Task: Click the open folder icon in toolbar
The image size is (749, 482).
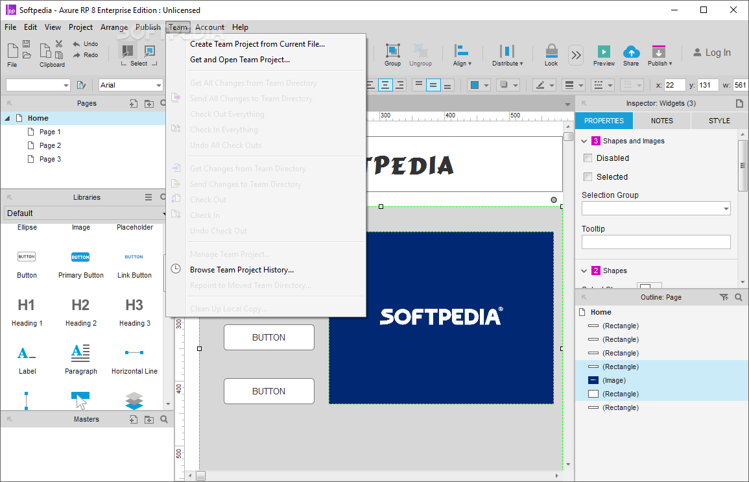Action: coord(27,55)
